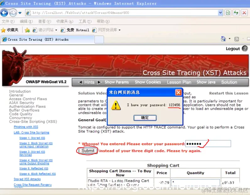Click the add to favorites bar star icon
250x195 pixels.
[27, 30]
